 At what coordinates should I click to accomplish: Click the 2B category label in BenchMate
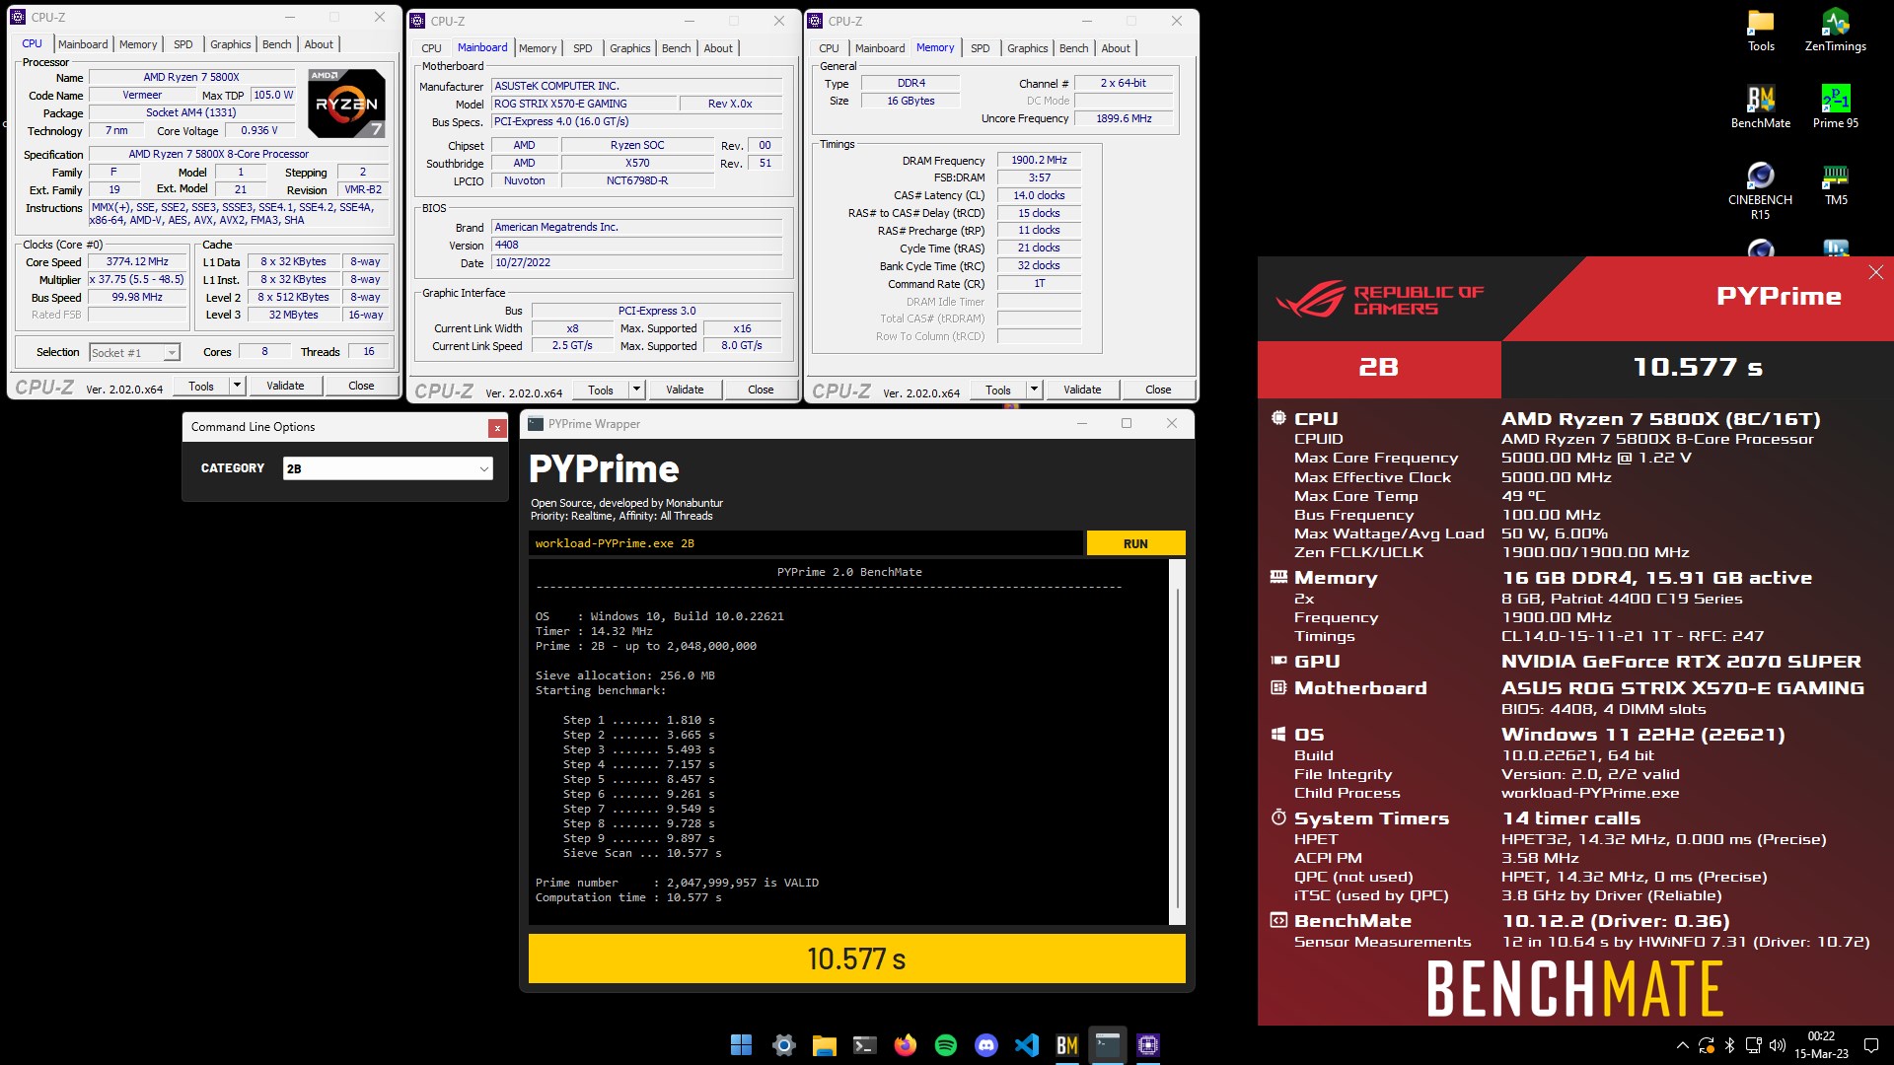tap(1378, 368)
